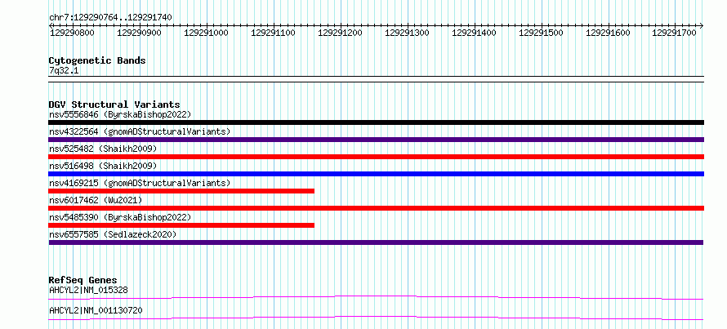Click the nsv516498 (Shaikh2009) label

[x=103, y=166]
